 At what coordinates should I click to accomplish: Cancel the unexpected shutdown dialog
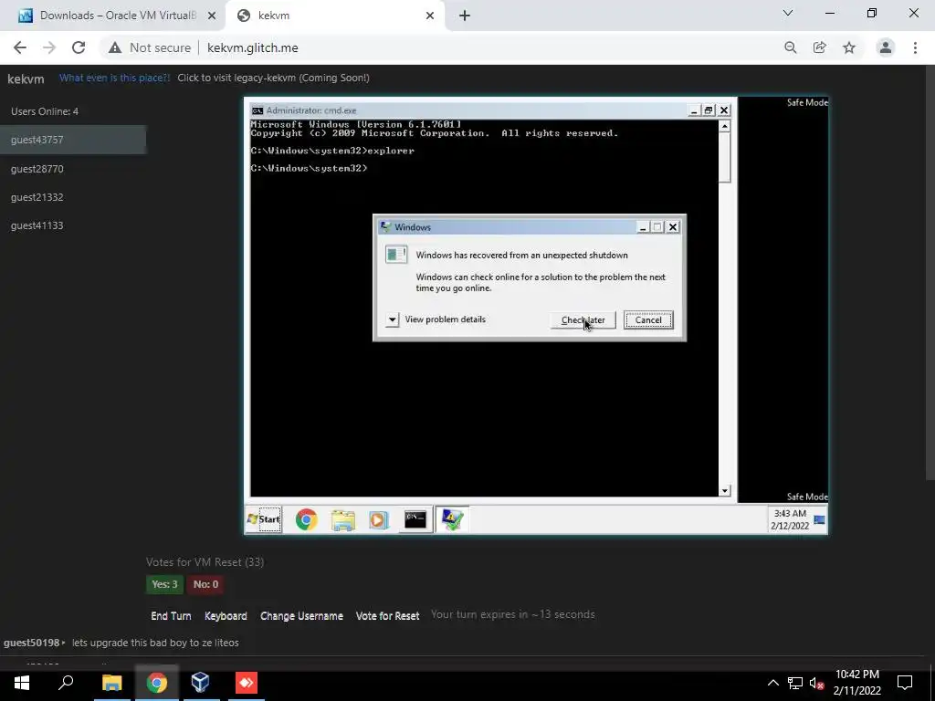pos(648,320)
